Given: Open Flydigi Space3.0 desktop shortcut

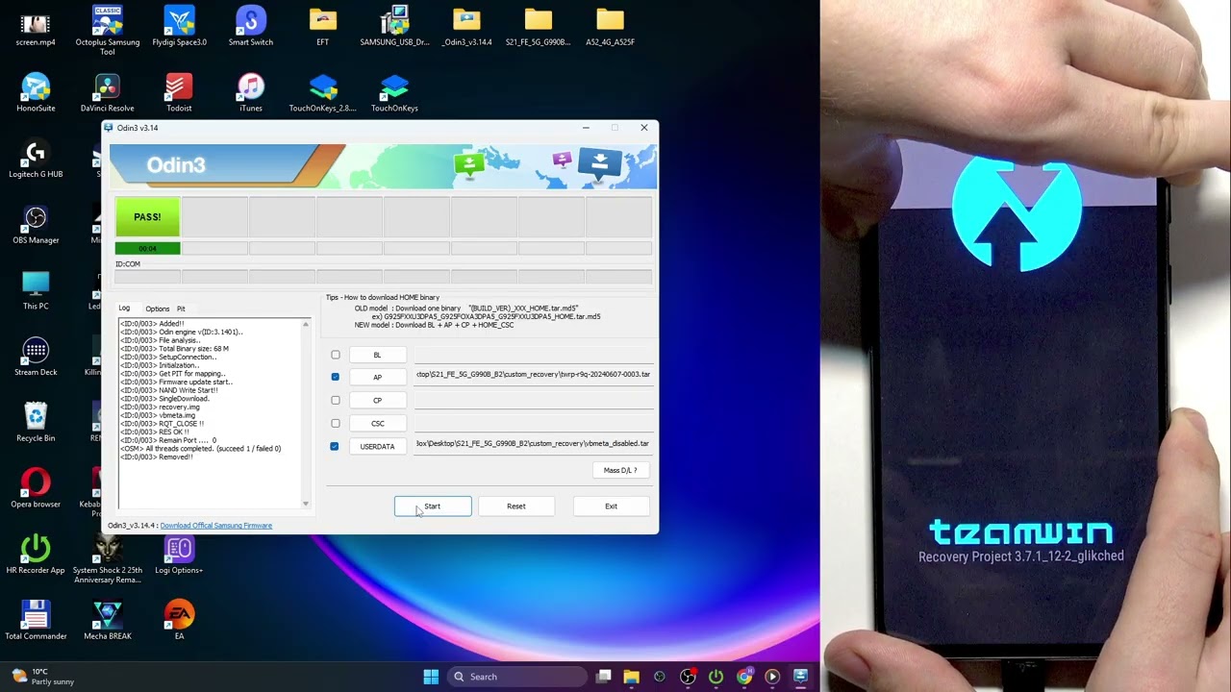Looking at the screenshot, I should (179, 26).
